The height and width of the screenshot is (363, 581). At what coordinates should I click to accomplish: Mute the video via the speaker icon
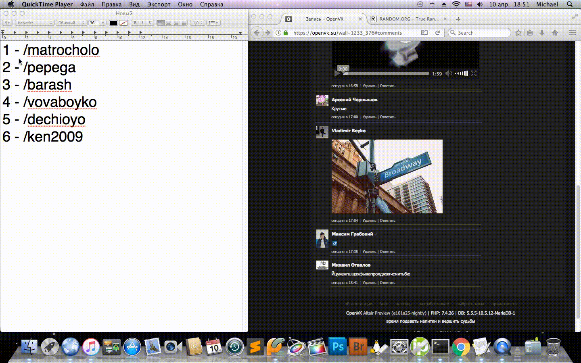click(448, 73)
